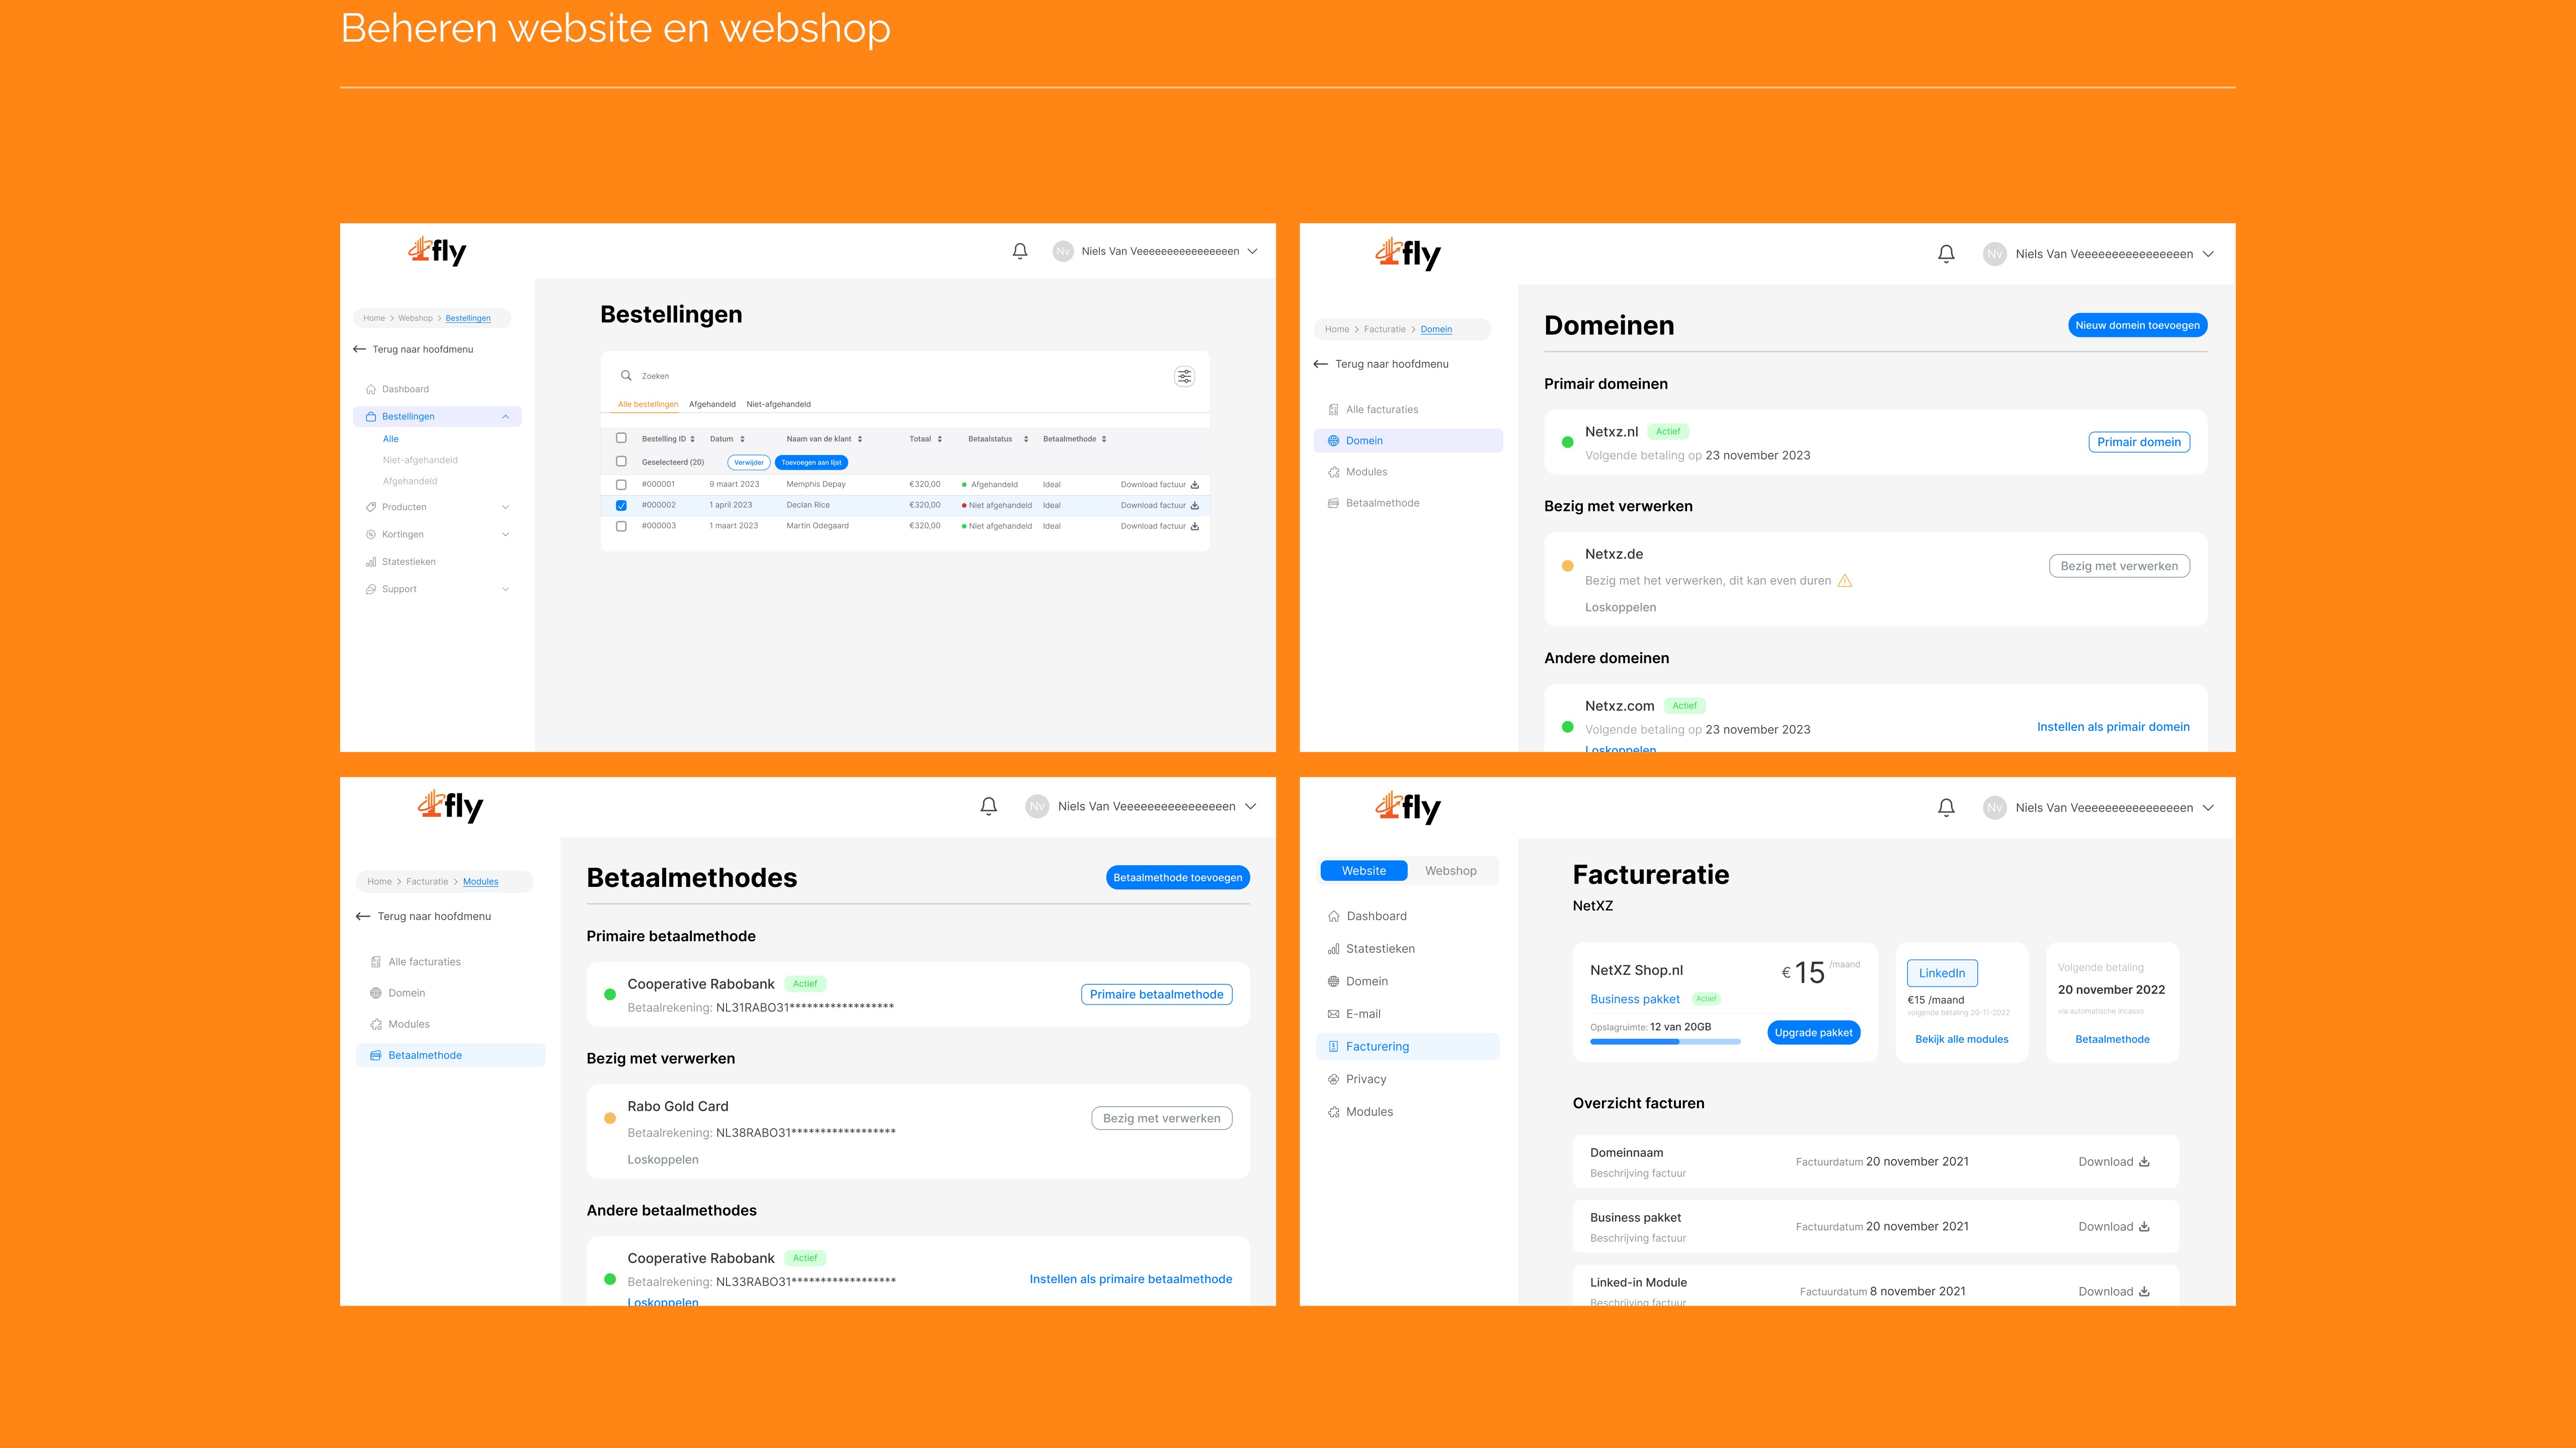Screen dimensions: 2576x1448
Task: Click the warning triangle icon beside Netxz.de
Action: click(x=1845, y=581)
